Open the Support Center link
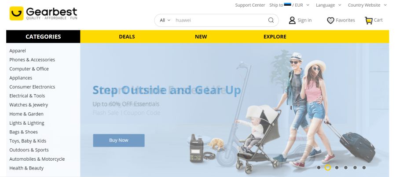Image resolution: width=396 pixels, height=177 pixels. pos(250,5)
